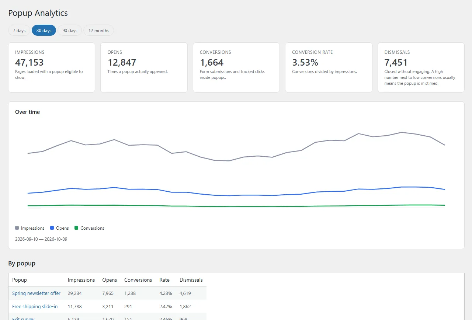Click the 47,153 impressions value
472x320 pixels.
point(29,62)
